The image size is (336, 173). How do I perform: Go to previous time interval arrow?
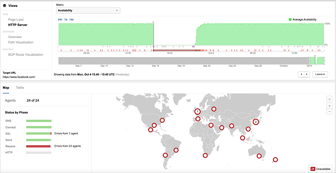click(301, 74)
